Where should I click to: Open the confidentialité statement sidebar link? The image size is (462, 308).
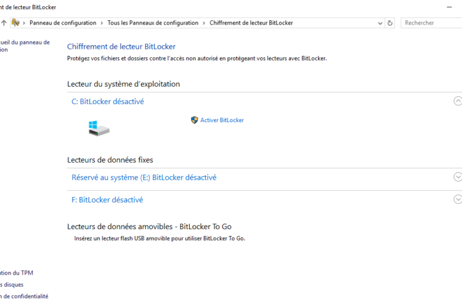pos(24,296)
